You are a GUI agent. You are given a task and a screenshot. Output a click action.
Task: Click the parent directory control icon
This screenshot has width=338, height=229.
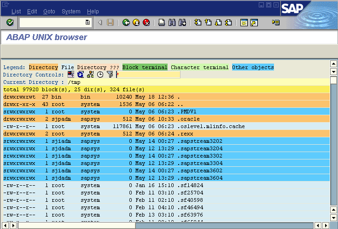(x=71, y=75)
